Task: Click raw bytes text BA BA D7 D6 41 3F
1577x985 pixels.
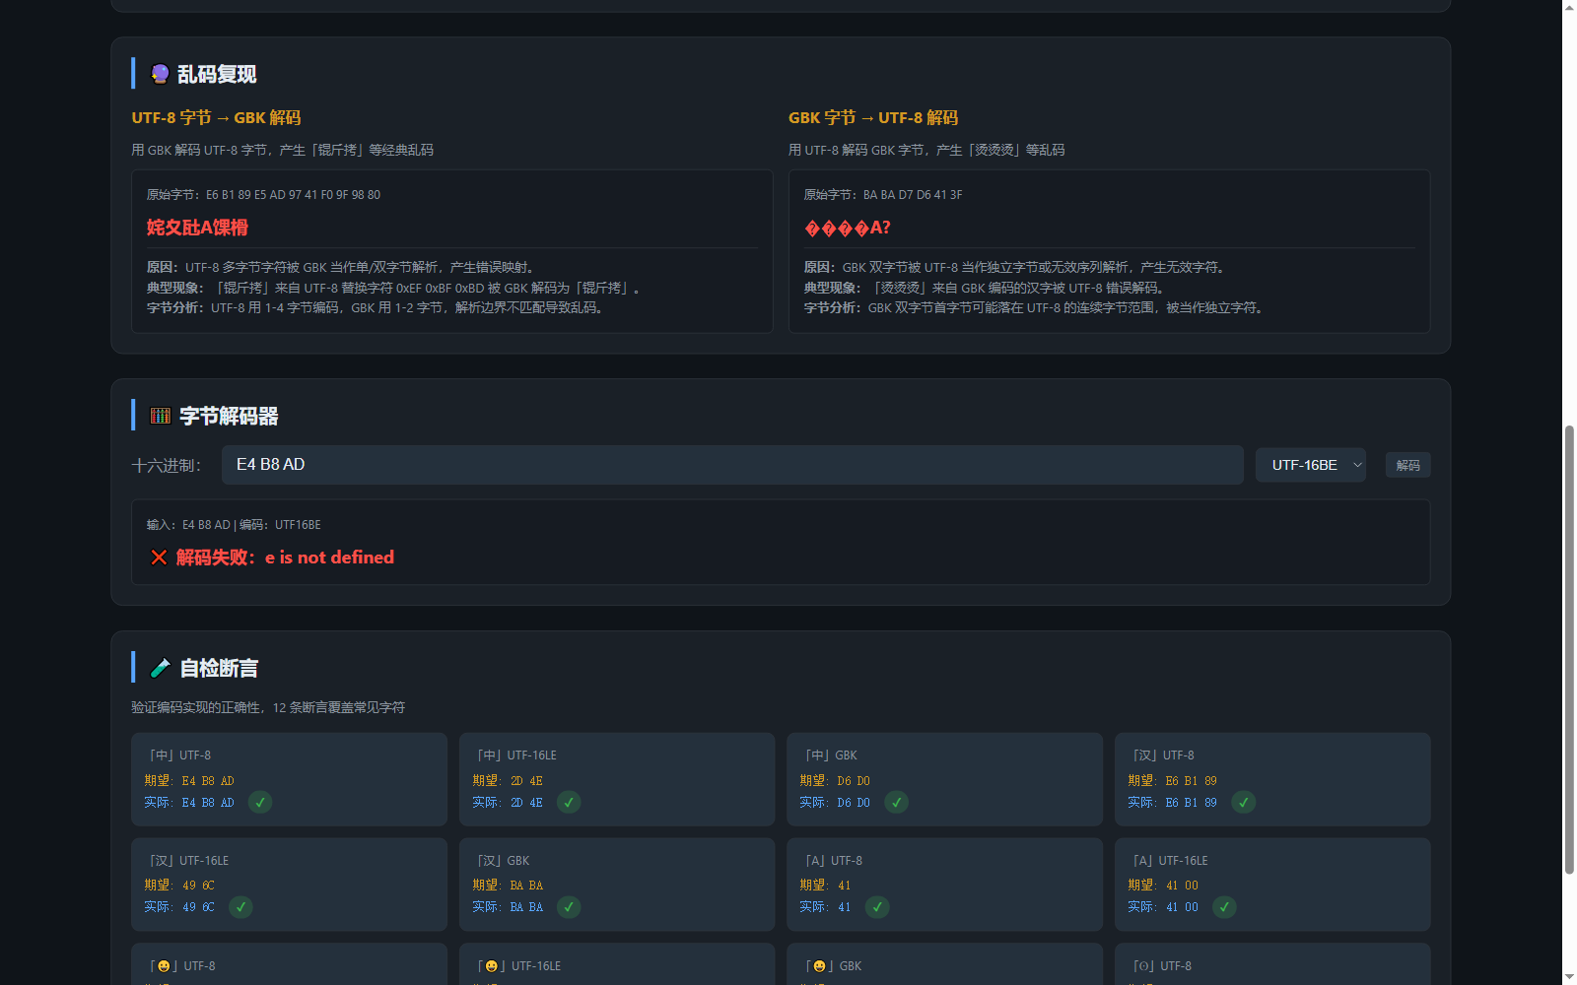Action: pos(913,195)
